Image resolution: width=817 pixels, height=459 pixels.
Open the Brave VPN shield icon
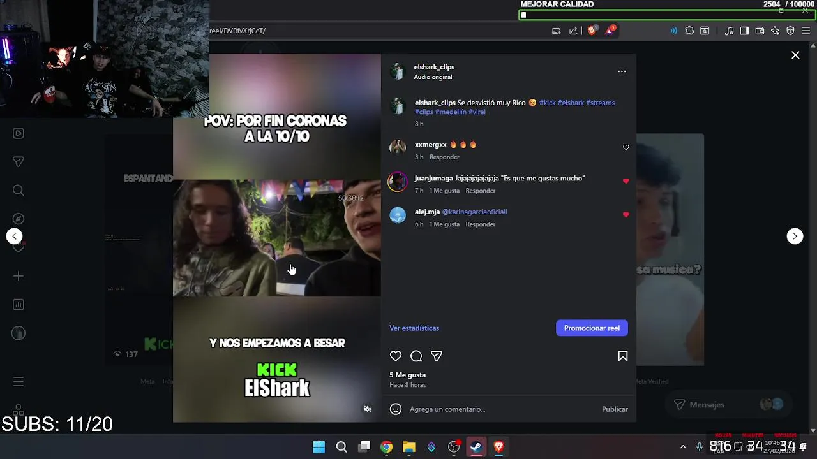click(x=790, y=31)
